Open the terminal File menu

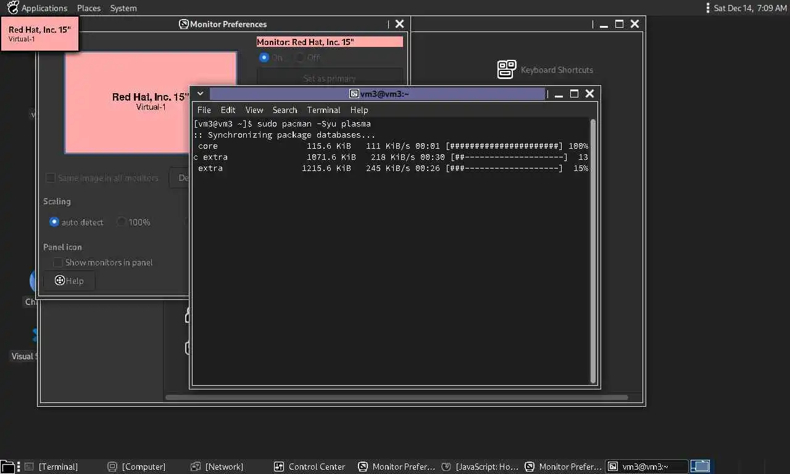pyautogui.click(x=204, y=110)
